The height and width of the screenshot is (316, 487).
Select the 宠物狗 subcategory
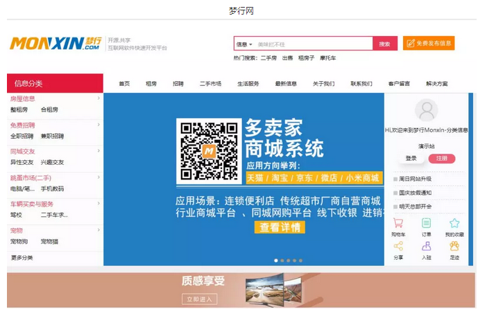[19, 242]
